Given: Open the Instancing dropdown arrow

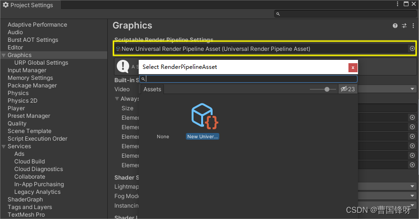Looking at the screenshot, I should pos(412,205).
